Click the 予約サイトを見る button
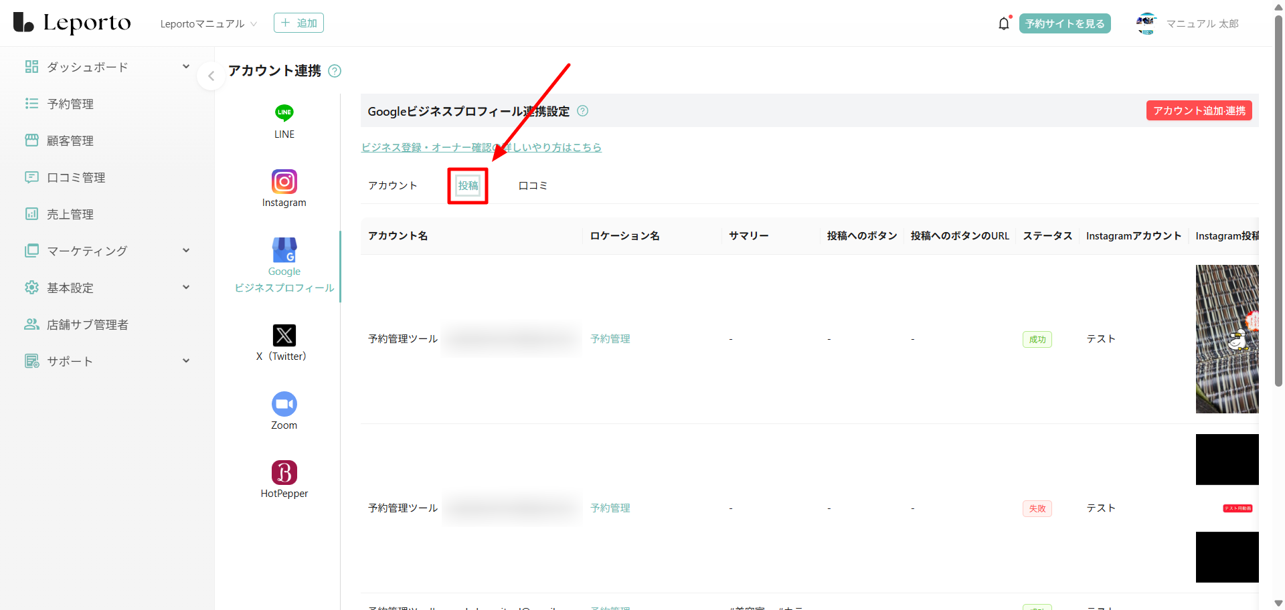Screen dimensions: 1285x610 (1064, 24)
